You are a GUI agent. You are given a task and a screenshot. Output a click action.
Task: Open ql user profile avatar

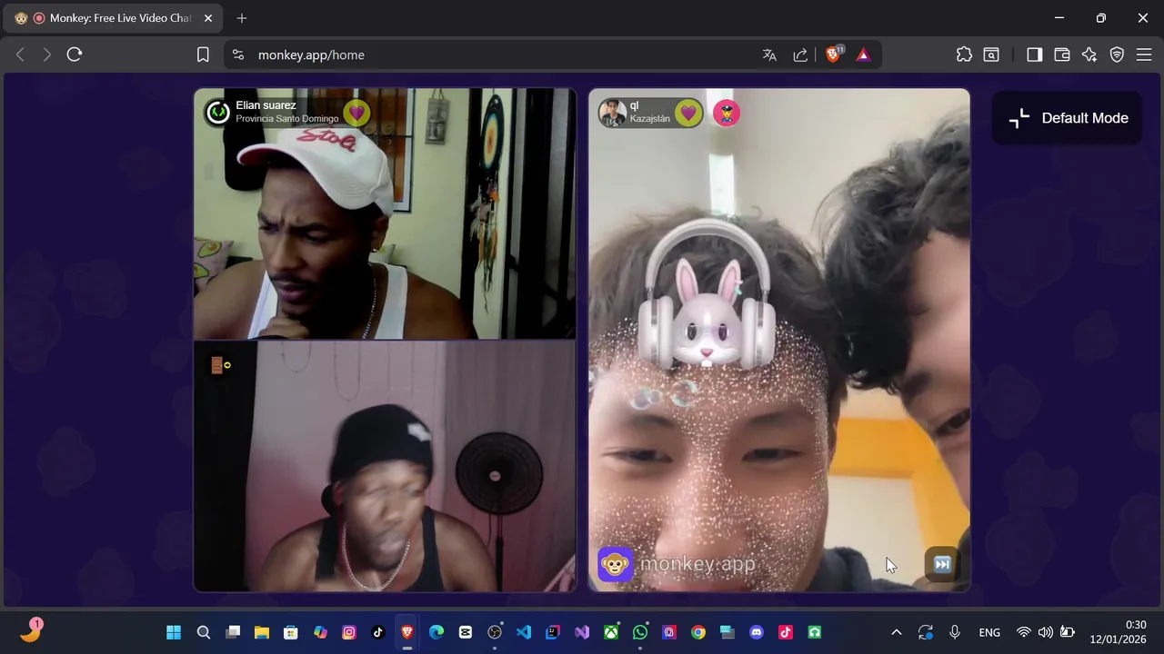[612, 113]
